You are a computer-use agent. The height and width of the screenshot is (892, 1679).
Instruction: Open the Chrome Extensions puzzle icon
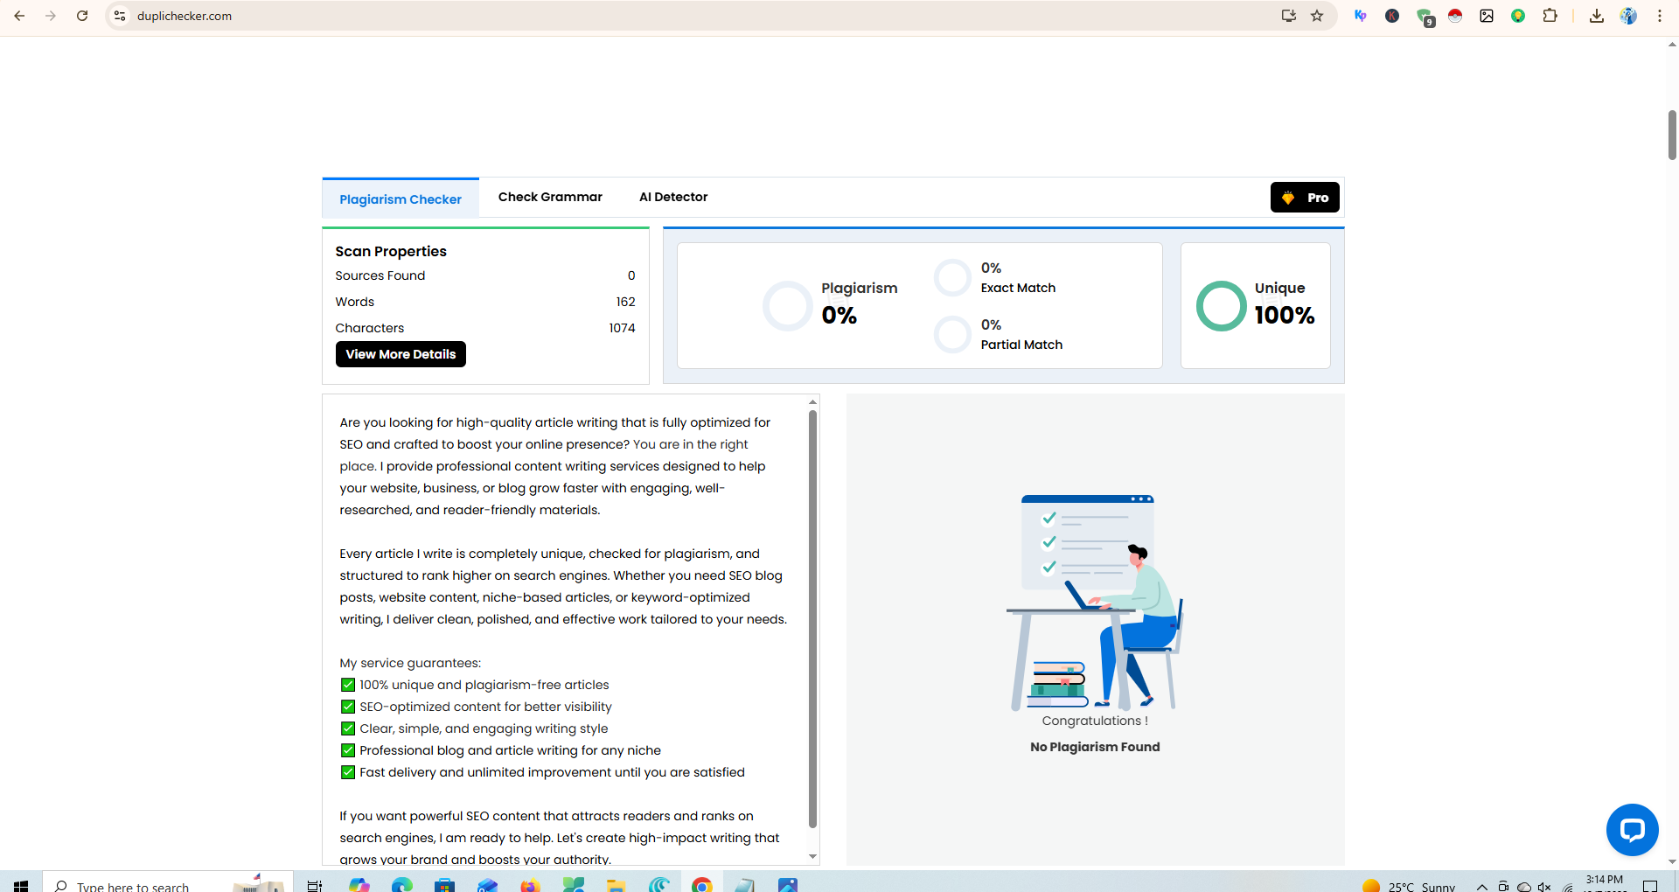[x=1550, y=16]
